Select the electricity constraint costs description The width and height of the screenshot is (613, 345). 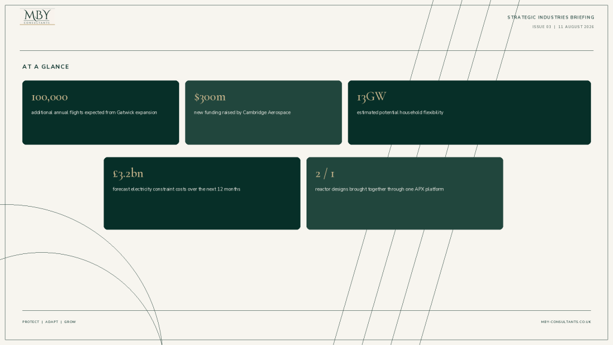177,189
